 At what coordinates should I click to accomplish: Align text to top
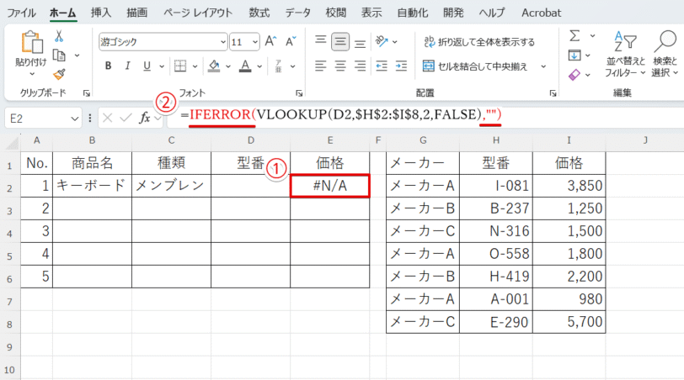pos(321,41)
